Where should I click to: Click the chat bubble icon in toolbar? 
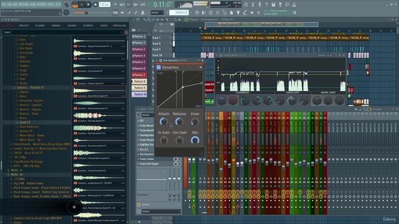click(x=287, y=4)
